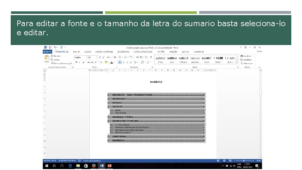Open spelling proofing icon in status bar
Image resolution: width=302 pixels, height=170 pixels.
pyautogui.click(x=79, y=161)
